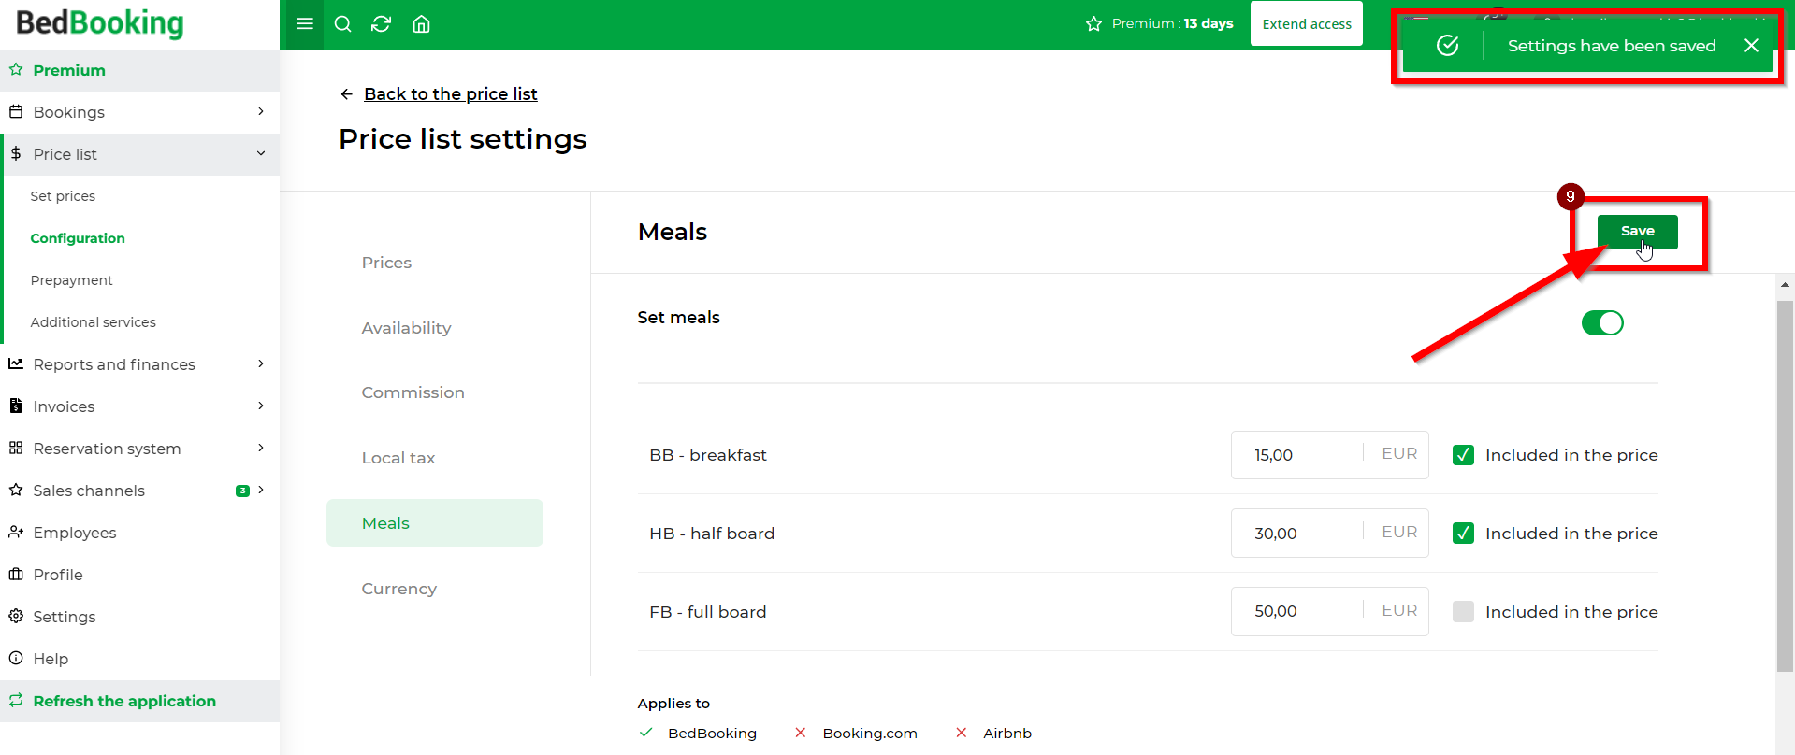The width and height of the screenshot is (1795, 755).
Task: Expand the Sales channels chevron
Action: coord(261,490)
